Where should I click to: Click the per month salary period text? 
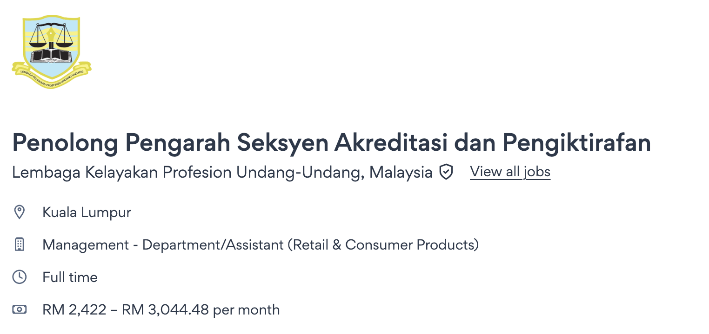[x=247, y=309]
